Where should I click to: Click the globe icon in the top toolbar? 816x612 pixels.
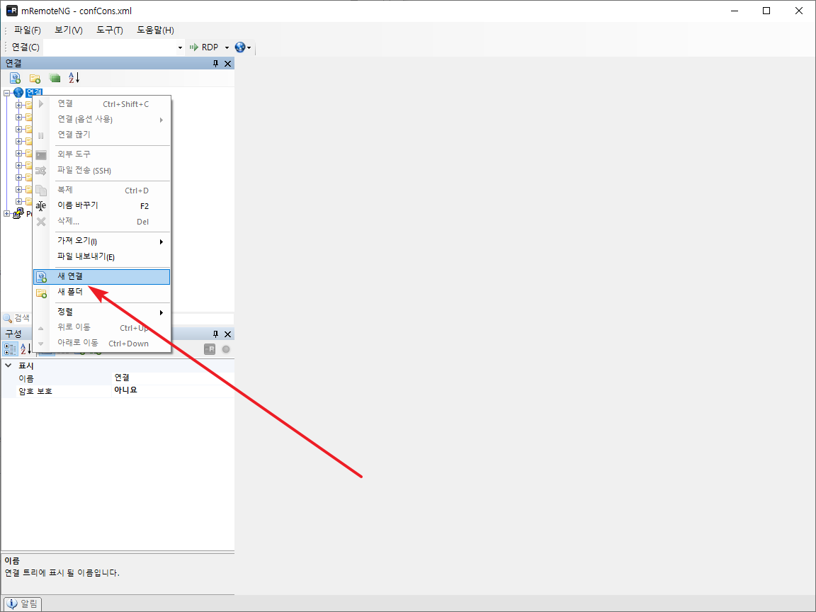click(240, 47)
